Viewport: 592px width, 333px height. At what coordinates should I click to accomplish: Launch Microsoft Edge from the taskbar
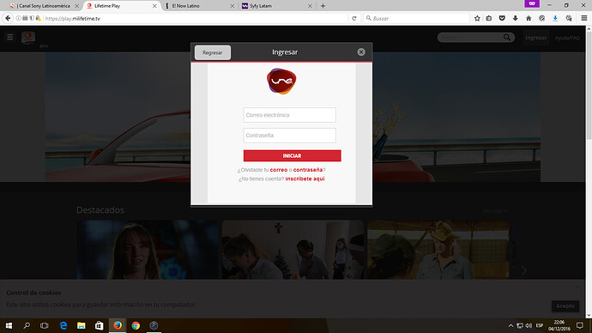pos(63,325)
